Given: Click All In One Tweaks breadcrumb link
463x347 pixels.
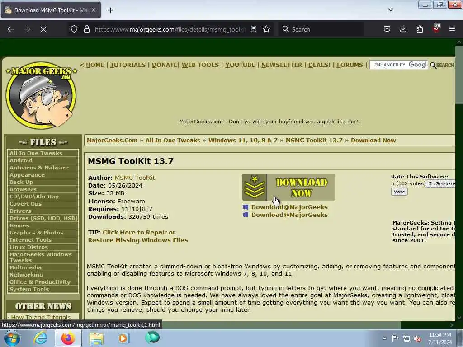Looking at the screenshot, I should pos(173,141).
